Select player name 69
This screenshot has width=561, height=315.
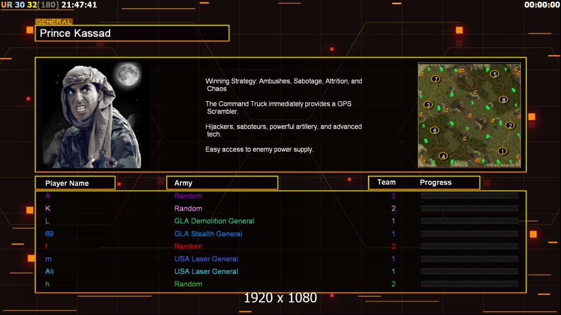(x=49, y=234)
